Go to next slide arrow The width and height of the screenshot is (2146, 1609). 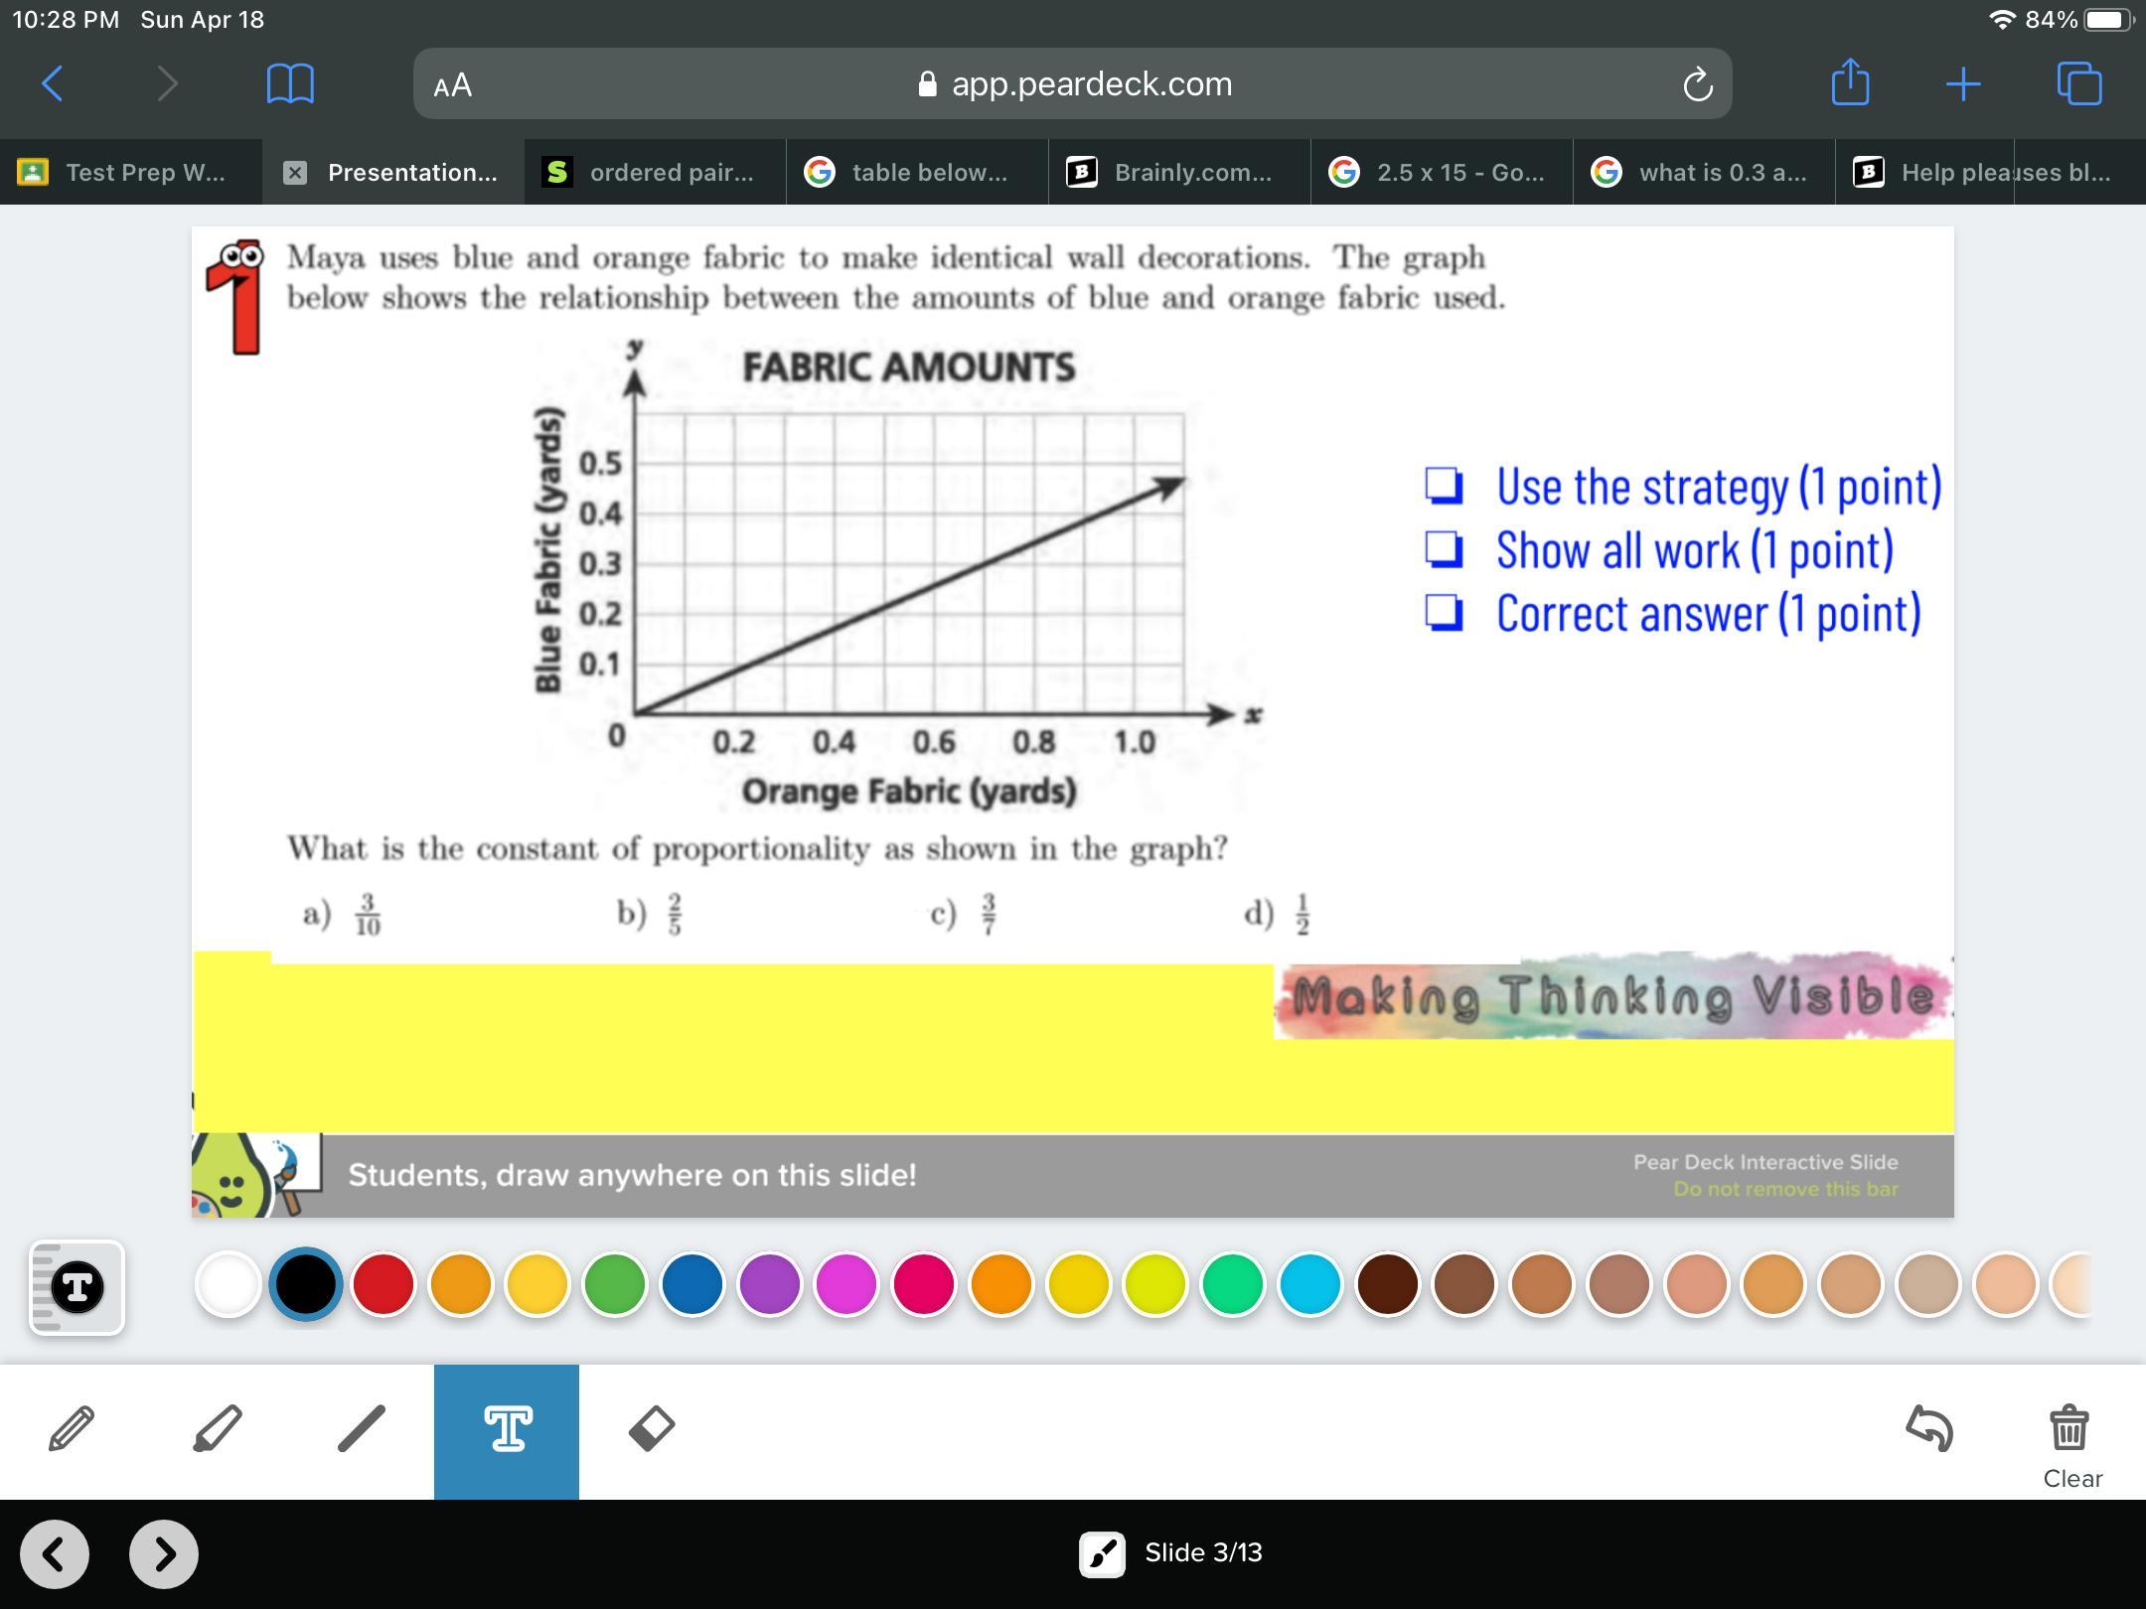(164, 1553)
